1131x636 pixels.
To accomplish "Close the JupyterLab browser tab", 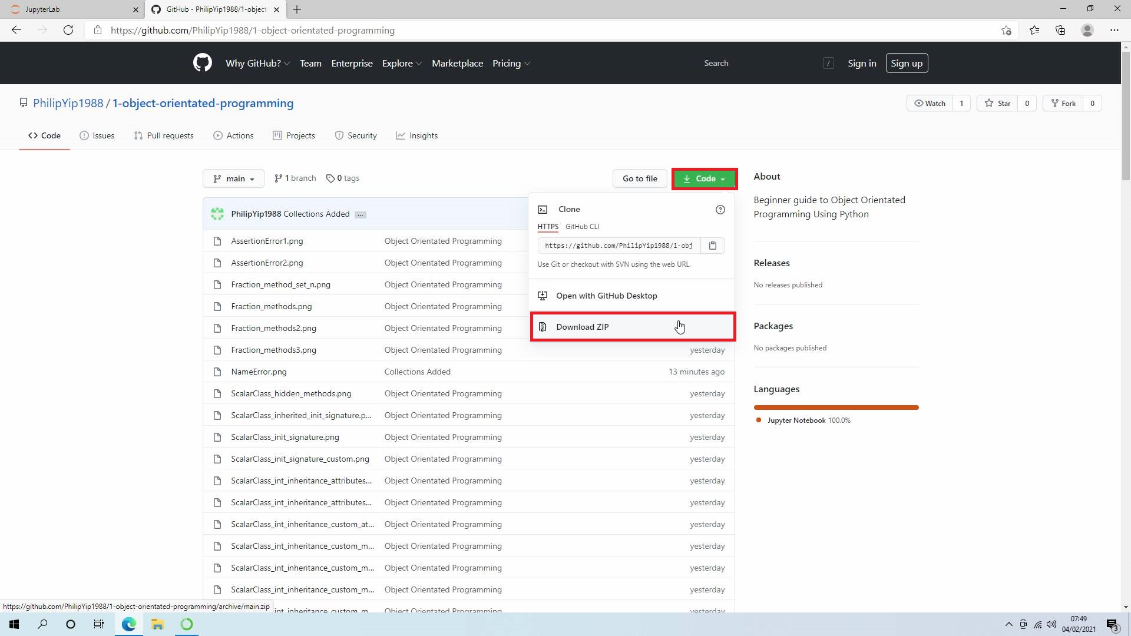I will [x=135, y=9].
